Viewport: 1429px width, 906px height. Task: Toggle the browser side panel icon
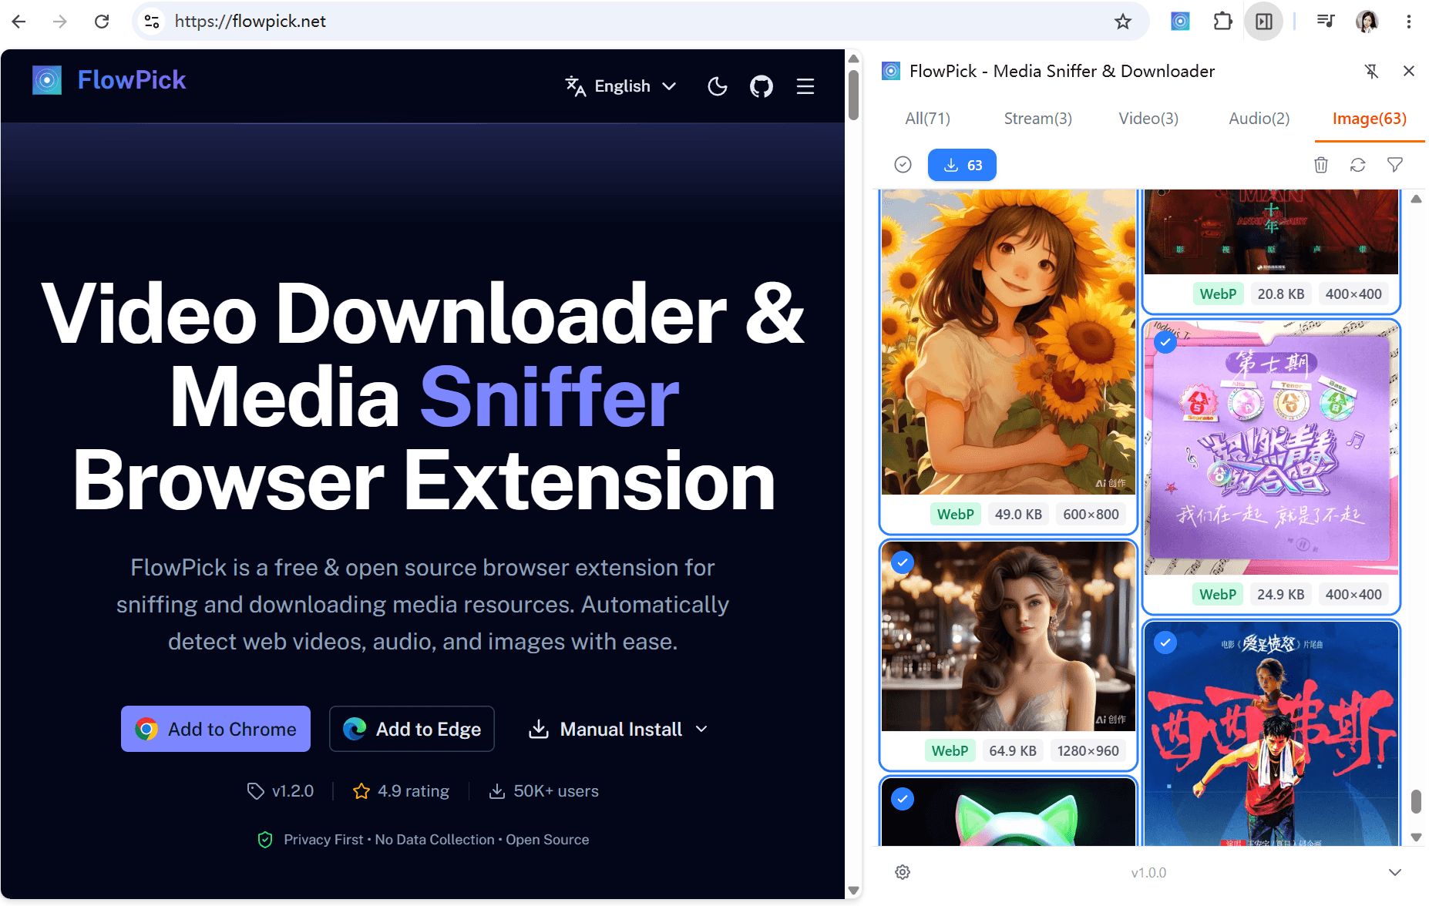pos(1264,22)
